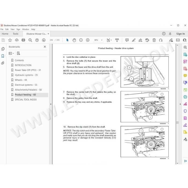Click the Sign In link
The image size is (188, 188).
click(180, 34)
